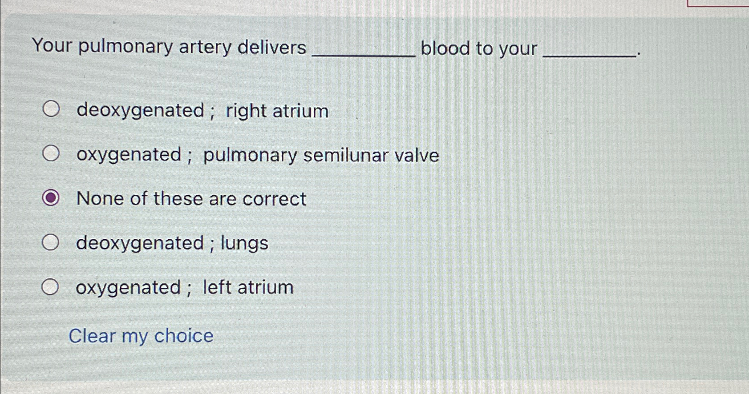
Task: Click the 'None of these are correct' label text
Action: click(x=190, y=199)
